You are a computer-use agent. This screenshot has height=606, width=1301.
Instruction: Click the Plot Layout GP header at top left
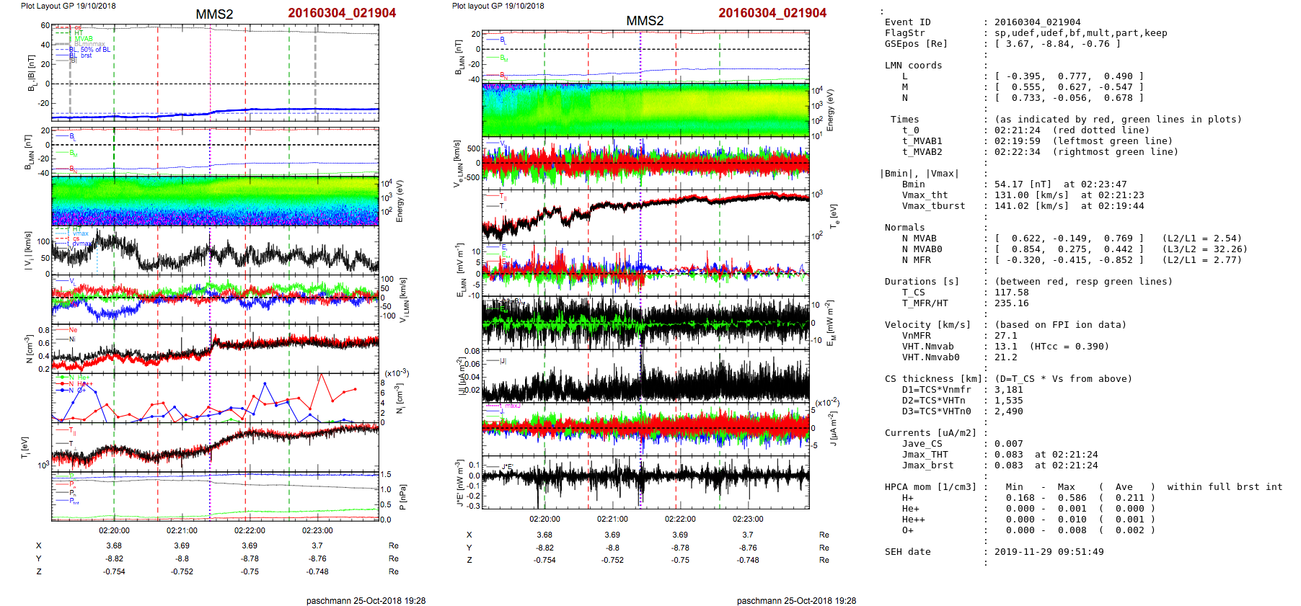click(68, 6)
